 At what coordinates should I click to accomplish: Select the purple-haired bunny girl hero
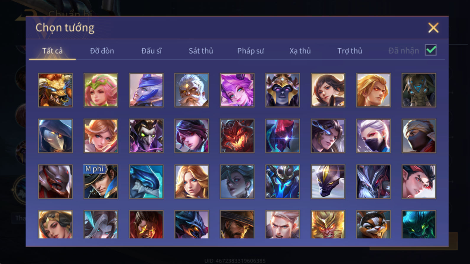click(237, 90)
